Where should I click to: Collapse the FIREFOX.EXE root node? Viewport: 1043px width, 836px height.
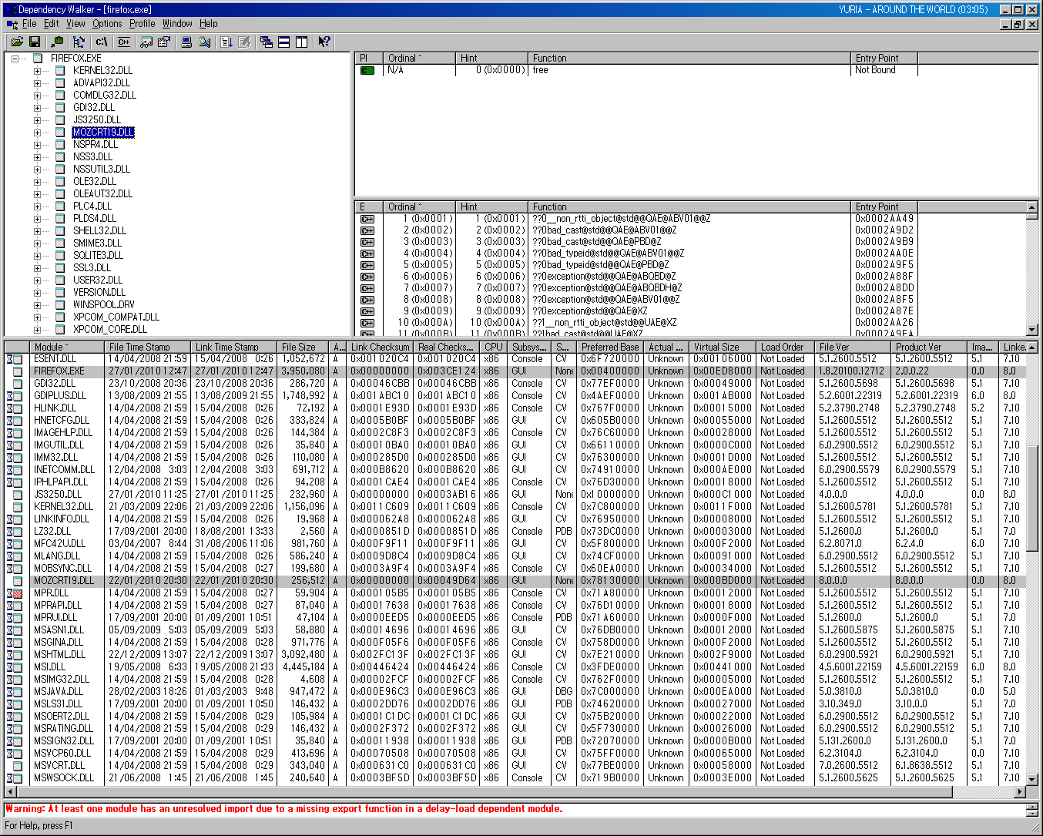click(x=15, y=59)
